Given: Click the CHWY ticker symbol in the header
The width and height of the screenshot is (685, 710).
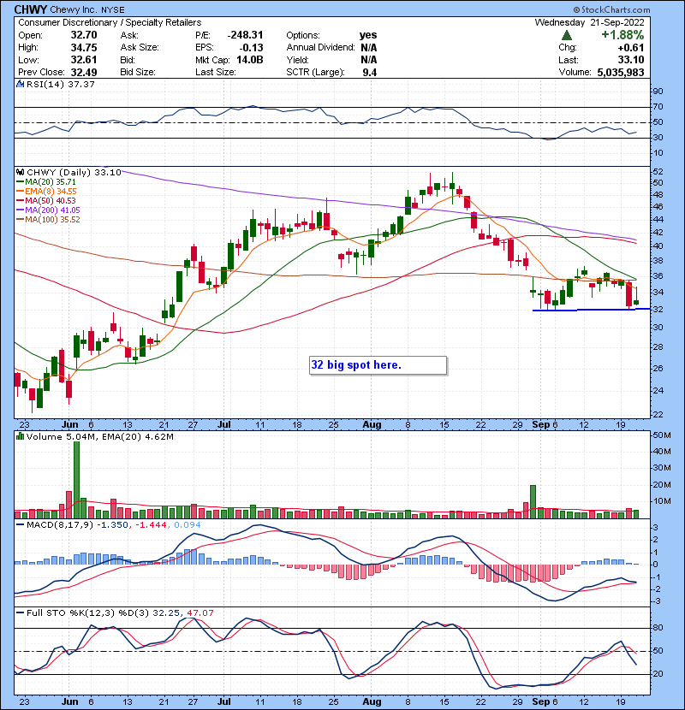Looking at the screenshot, I should 30,9.
